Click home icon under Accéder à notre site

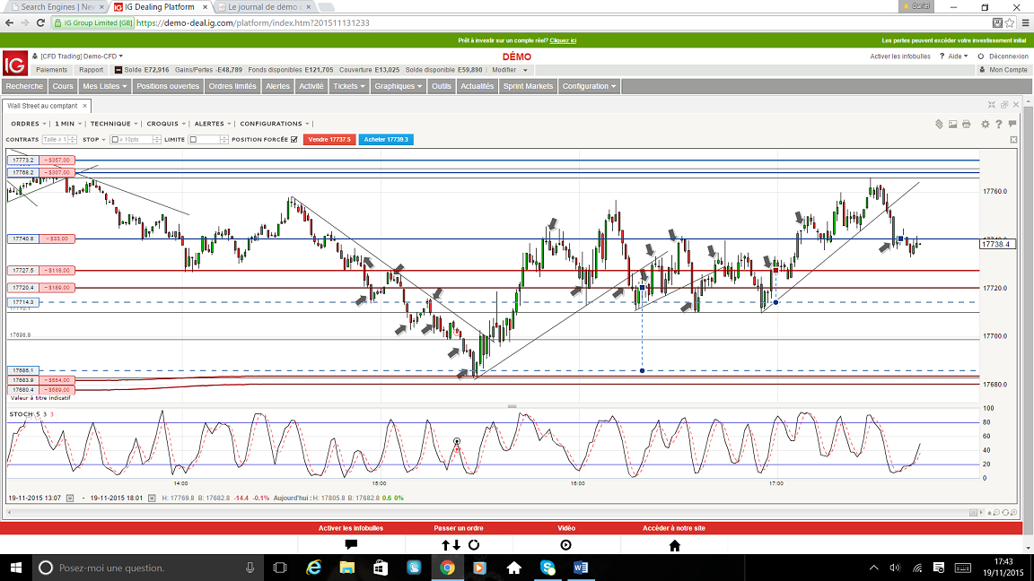click(x=675, y=545)
